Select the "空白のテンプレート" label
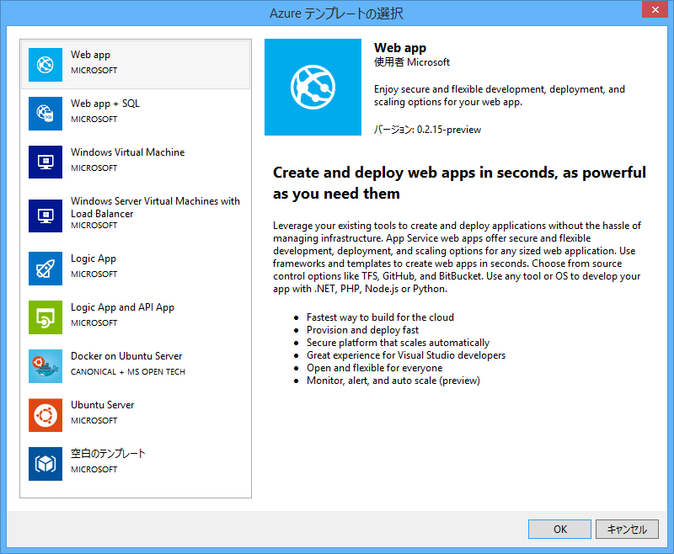Viewport: 674px width, 554px height. click(x=108, y=454)
